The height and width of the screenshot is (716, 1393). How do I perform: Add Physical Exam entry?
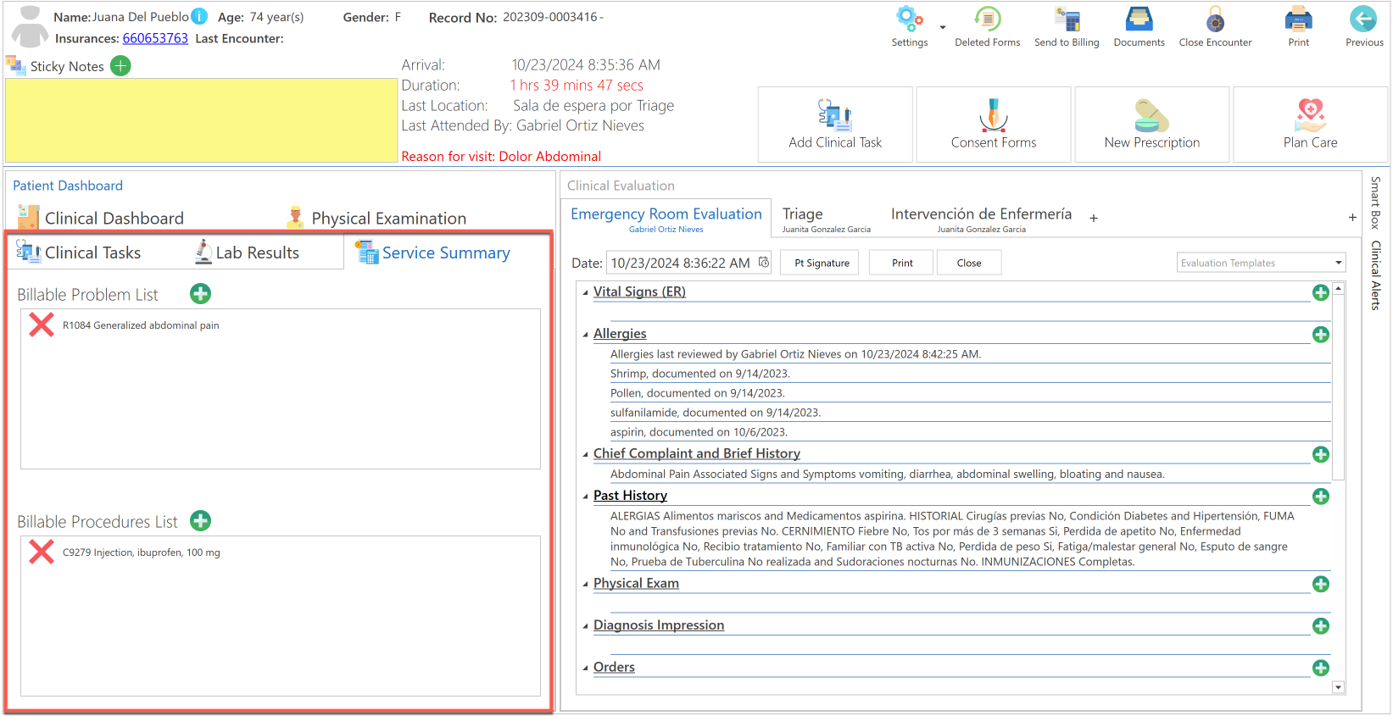pyautogui.click(x=1320, y=584)
